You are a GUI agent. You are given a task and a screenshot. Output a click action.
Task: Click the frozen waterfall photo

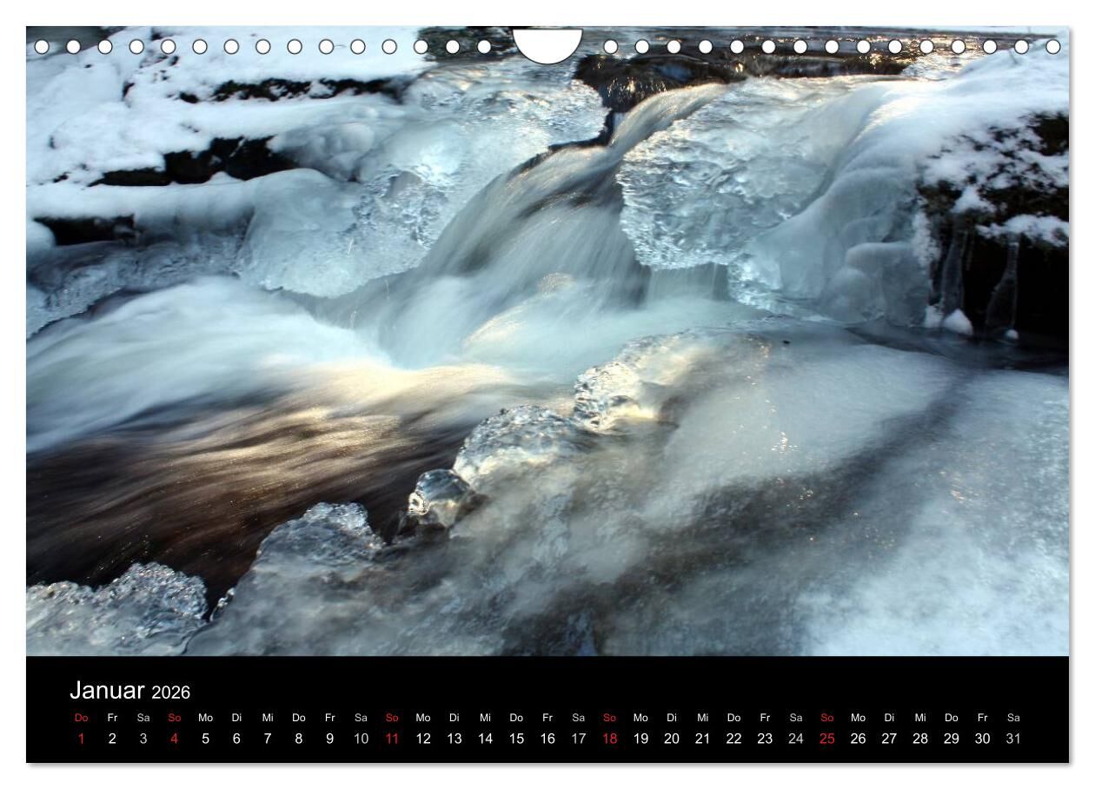pyautogui.click(x=547, y=348)
